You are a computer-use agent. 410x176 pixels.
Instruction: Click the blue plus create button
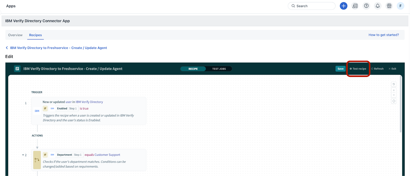pos(343,6)
